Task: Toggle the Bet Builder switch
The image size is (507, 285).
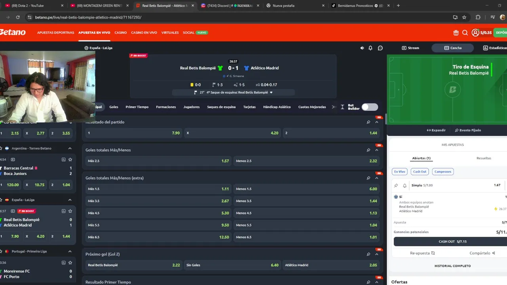Action: tap(370, 107)
